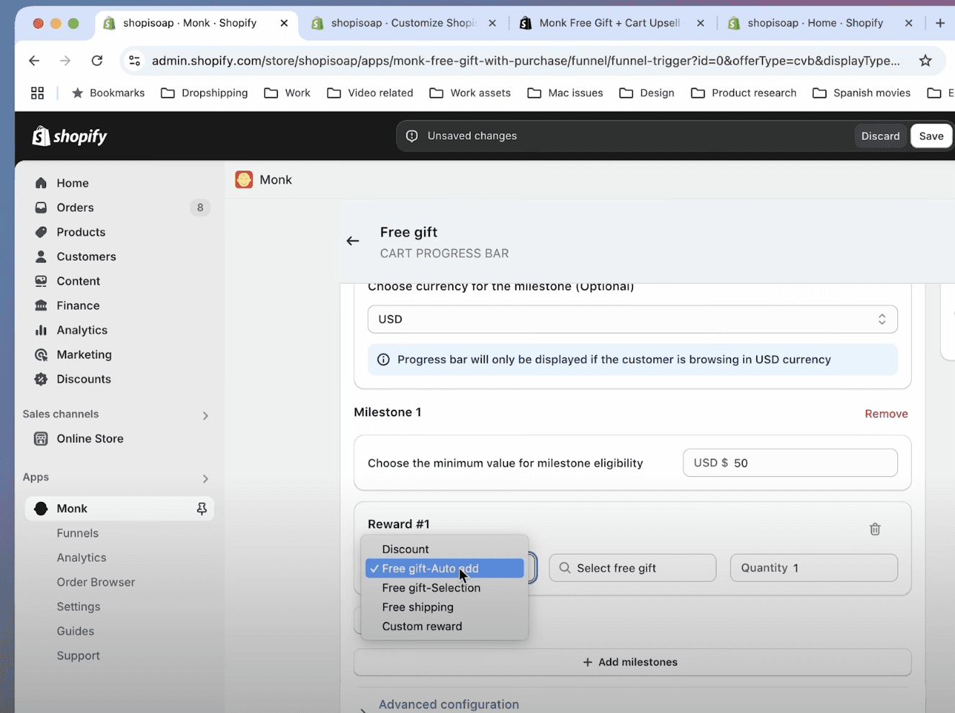Click the browser address bar URL
The image size is (955, 713).
pyautogui.click(x=526, y=60)
